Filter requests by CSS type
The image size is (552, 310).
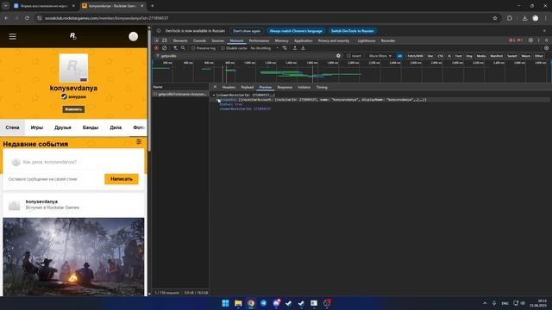coord(441,56)
